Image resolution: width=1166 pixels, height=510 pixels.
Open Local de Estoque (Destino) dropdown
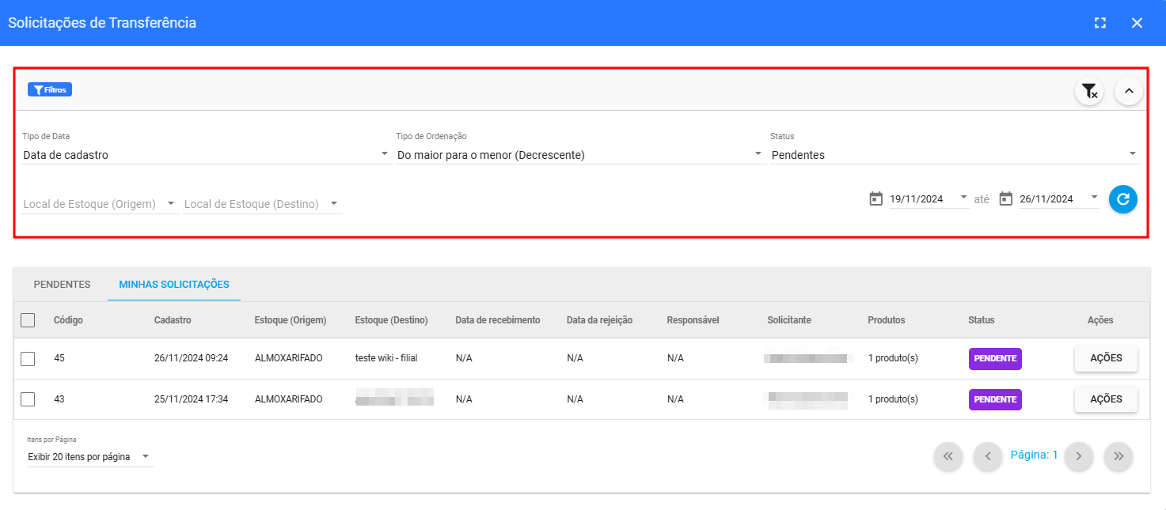coord(262,204)
